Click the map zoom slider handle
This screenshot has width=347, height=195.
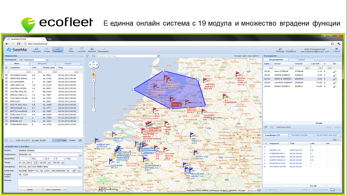pos(93,98)
